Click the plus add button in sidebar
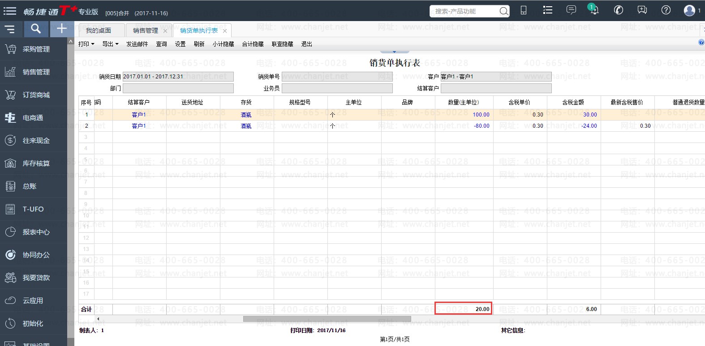This screenshot has width=705, height=346. 61,29
